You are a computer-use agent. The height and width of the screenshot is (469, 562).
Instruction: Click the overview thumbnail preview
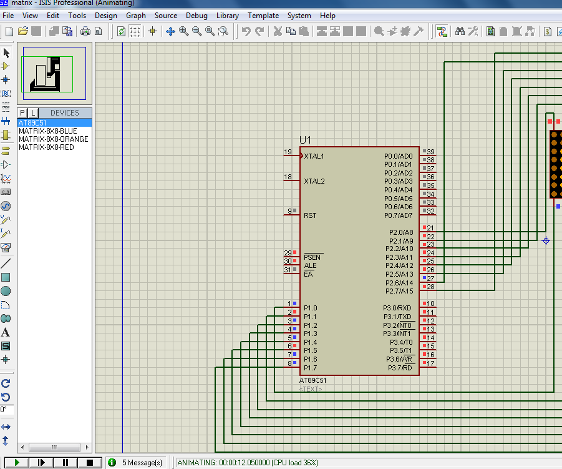54,73
